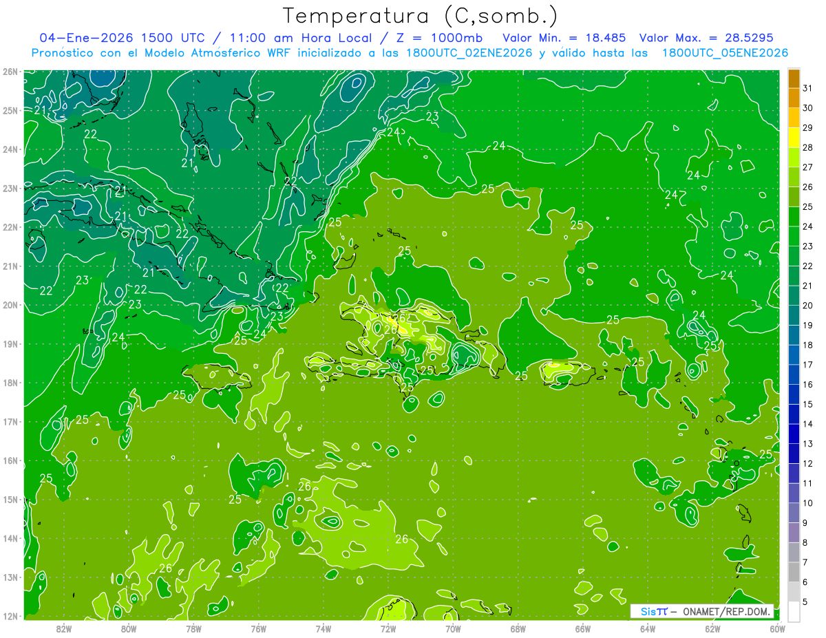Image resolution: width=826 pixels, height=638 pixels.
Task: Click the yellow colorbar swatch between 28 and 29
Action: 794,138
